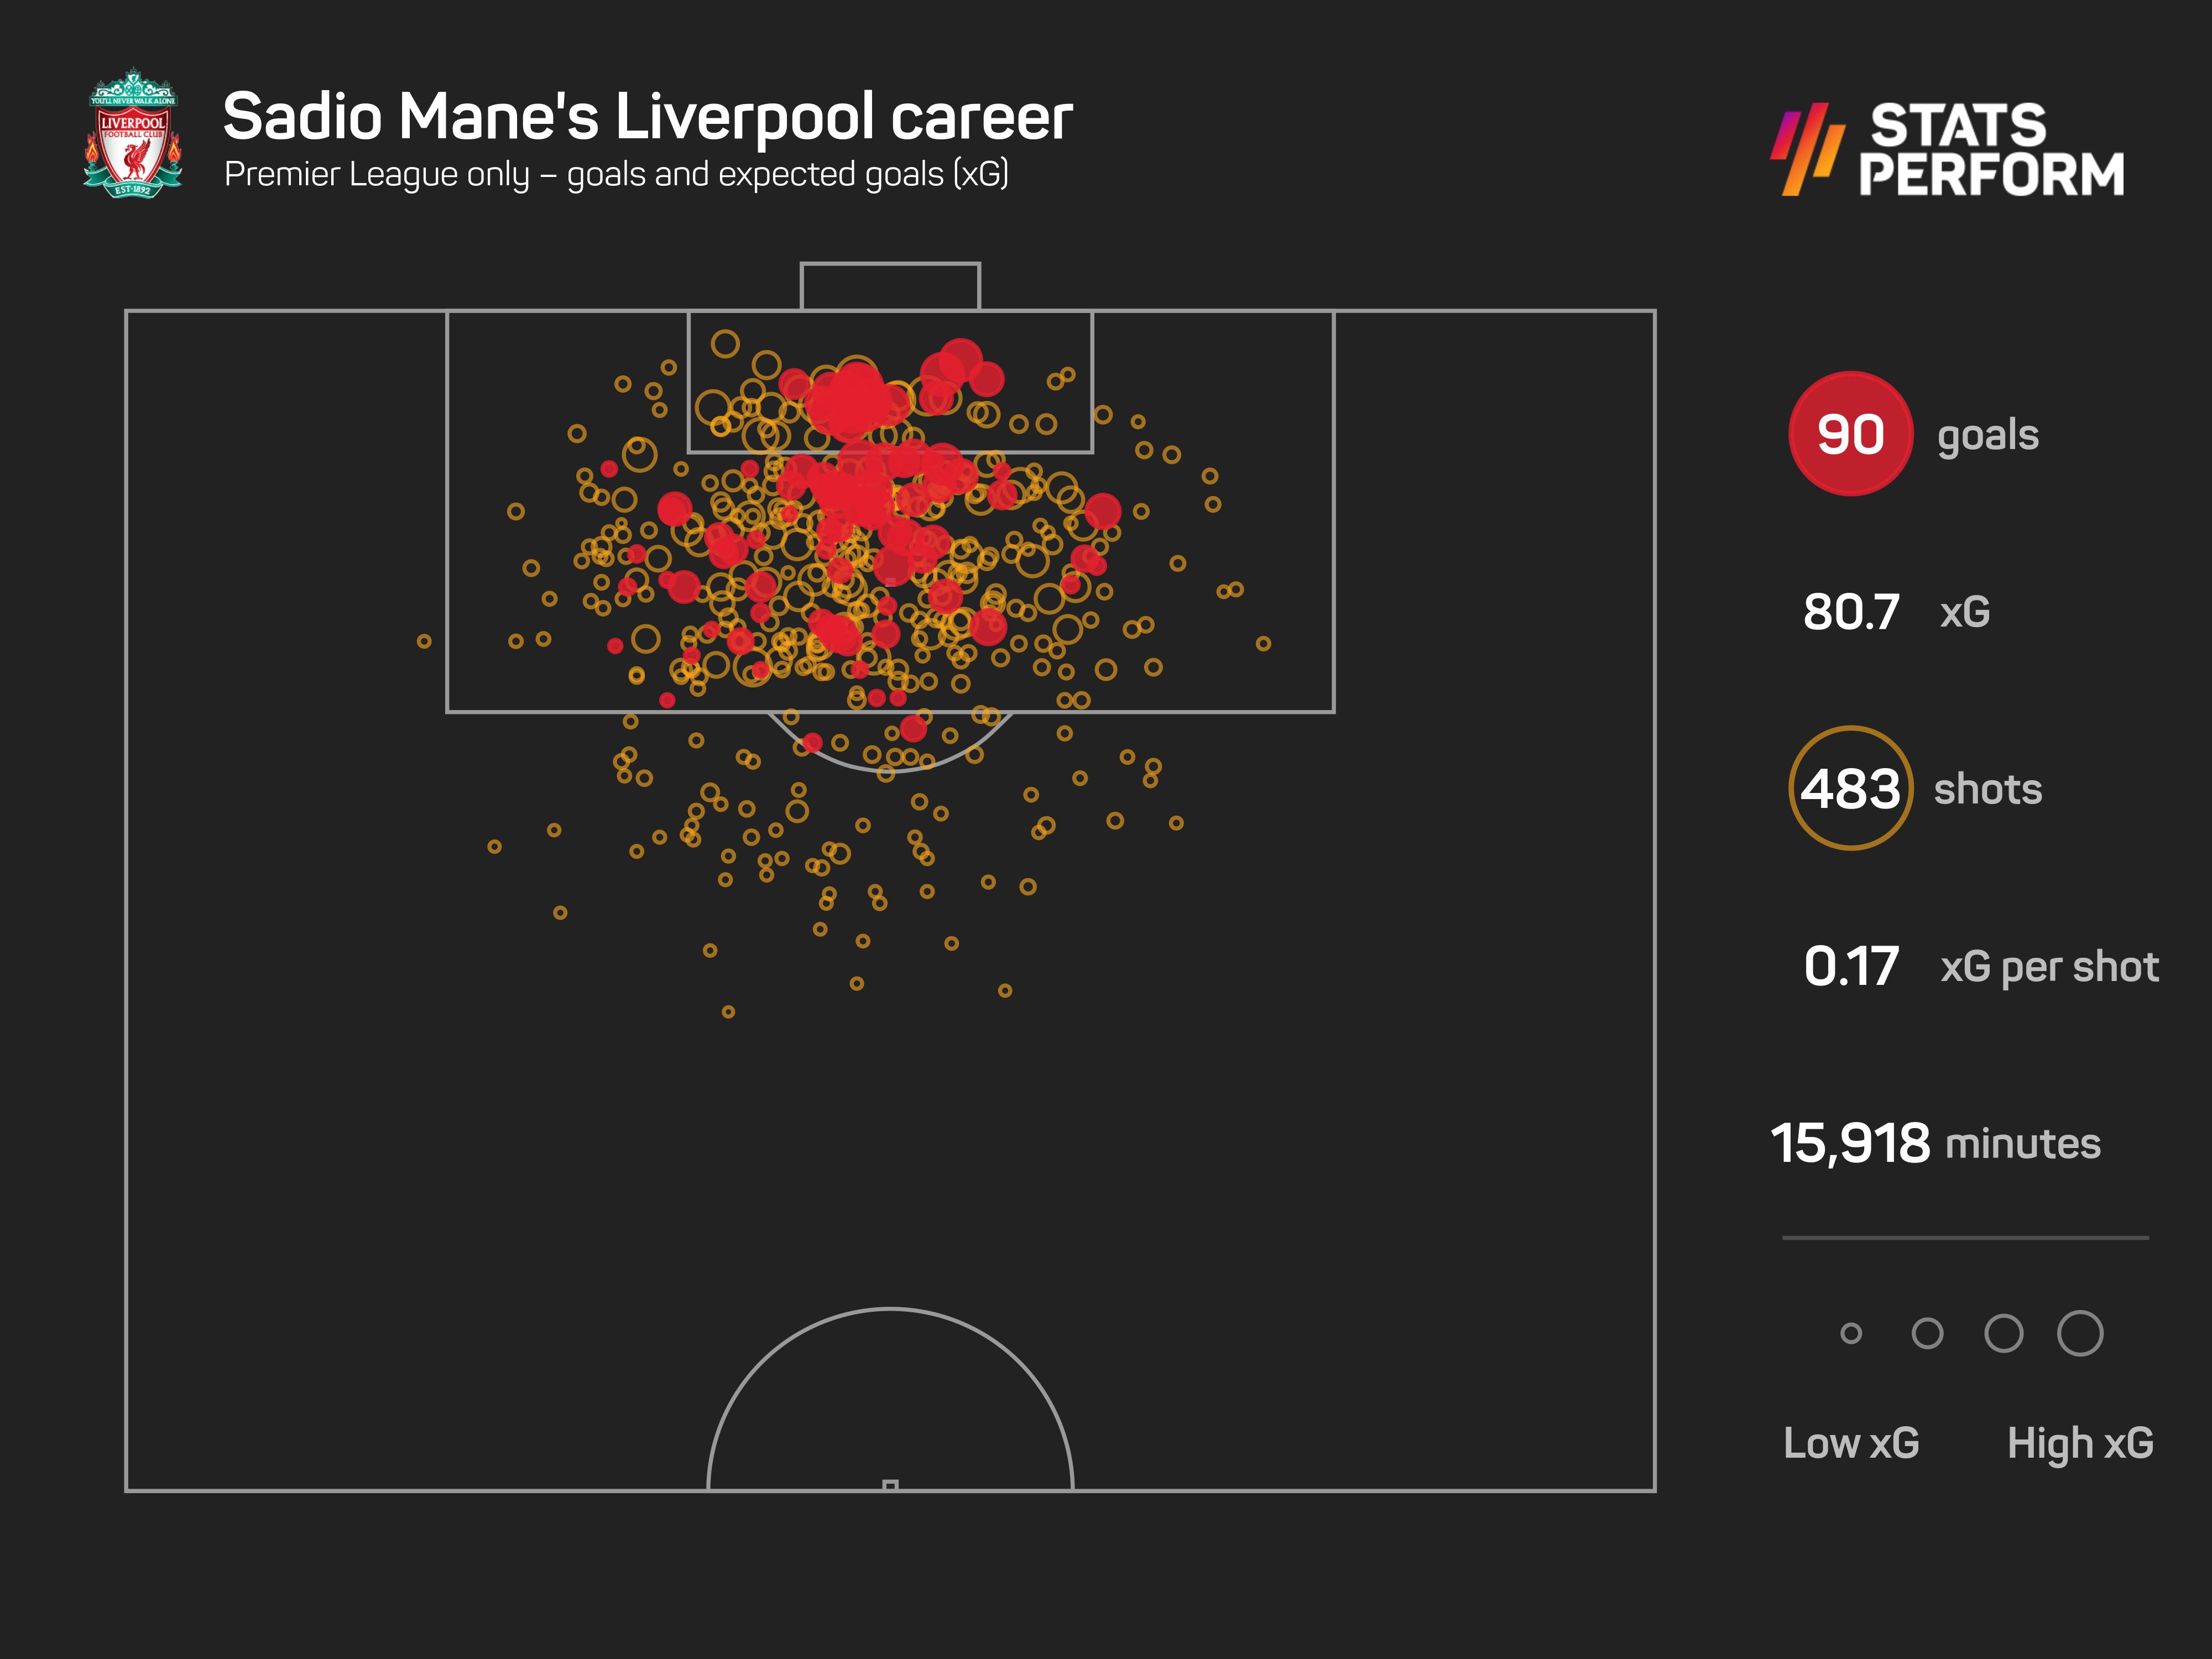Click inside the goal frame above the pitch
Image resolution: width=2212 pixels, height=1659 pixels.
click(890, 287)
